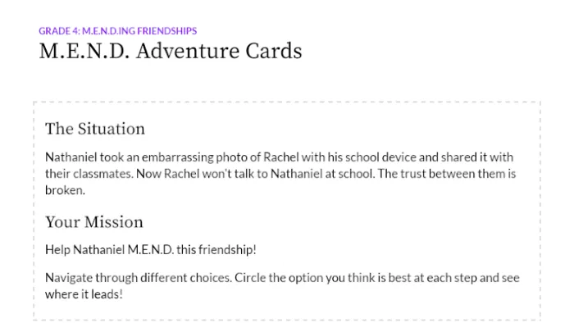This screenshot has height=323, width=574.
Task: Click the phrase Navigate through different choices
Action: [139, 278]
